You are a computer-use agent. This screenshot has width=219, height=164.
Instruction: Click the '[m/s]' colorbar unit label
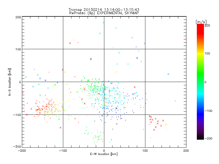click(x=201, y=22)
